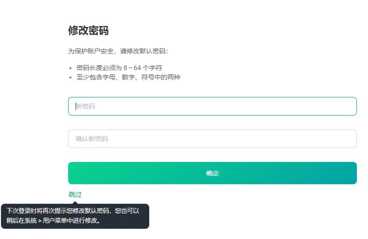368x239 pixels.
Task: Click the 8 ~ 64 text in length rule
Action: [x=132, y=68]
